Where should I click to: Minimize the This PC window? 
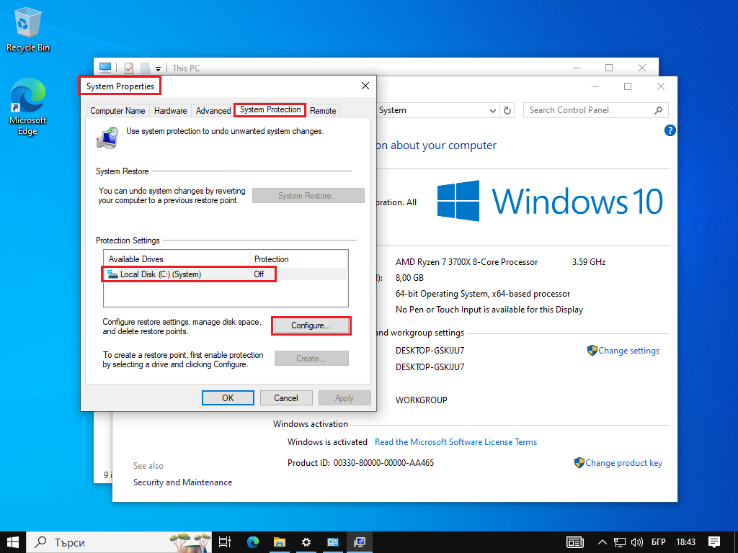[x=576, y=68]
